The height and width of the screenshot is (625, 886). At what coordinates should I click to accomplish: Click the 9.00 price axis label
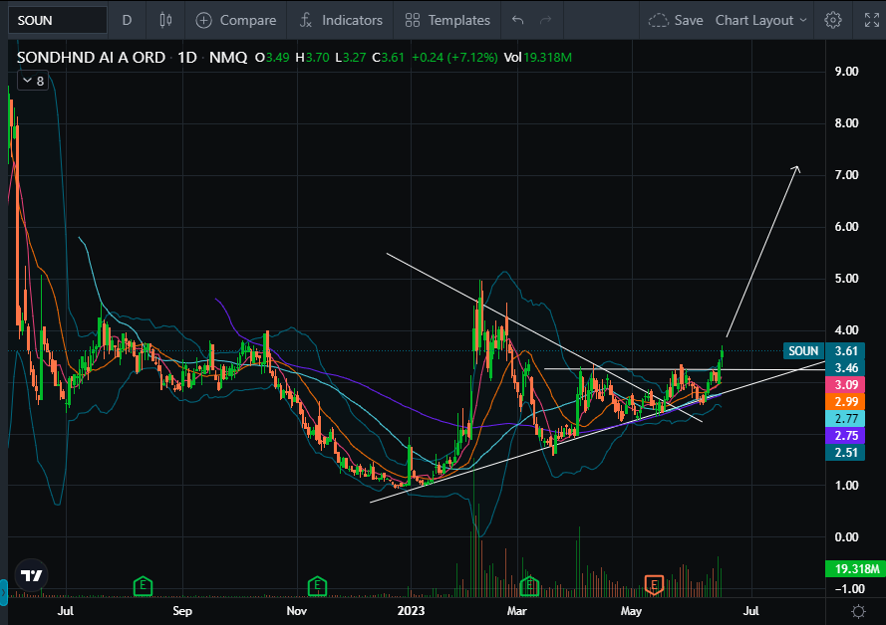click(x=846, y=71)
